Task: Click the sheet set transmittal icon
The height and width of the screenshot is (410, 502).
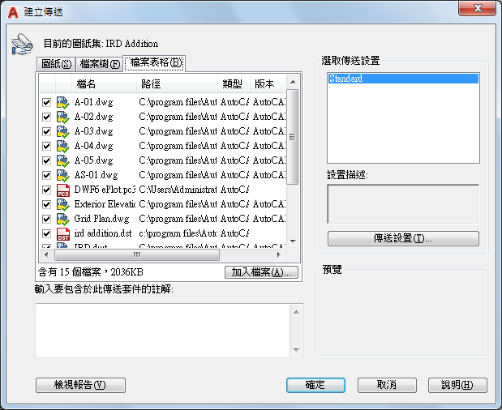Action: [x=22, y=44]
